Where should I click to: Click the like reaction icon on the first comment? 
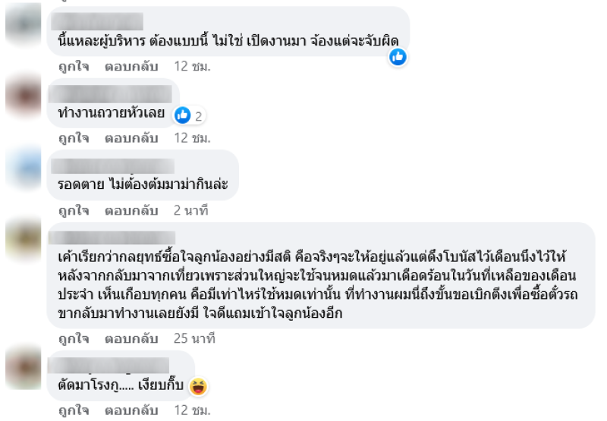point(398,57)
